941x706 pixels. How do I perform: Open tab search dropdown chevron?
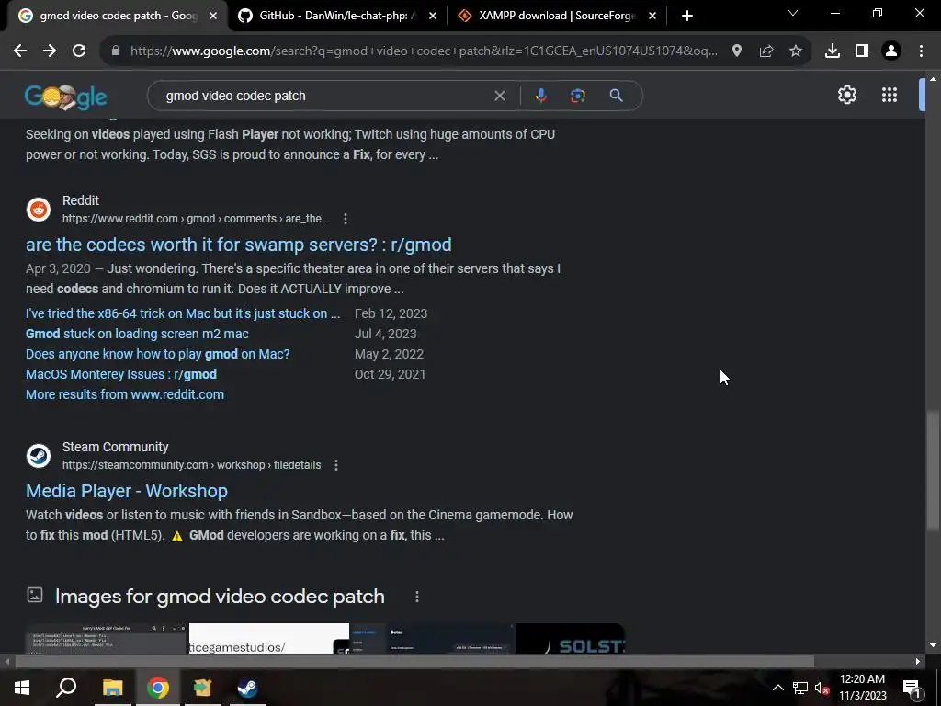(x=793, y=13)
